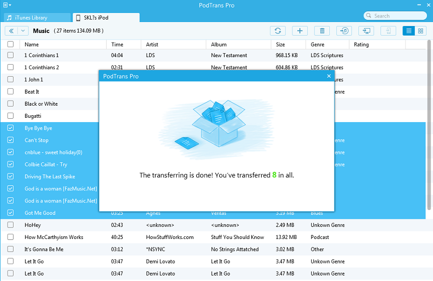Check the box for 1 Corinthians 1
433x281 pixels.
point(11,56)
